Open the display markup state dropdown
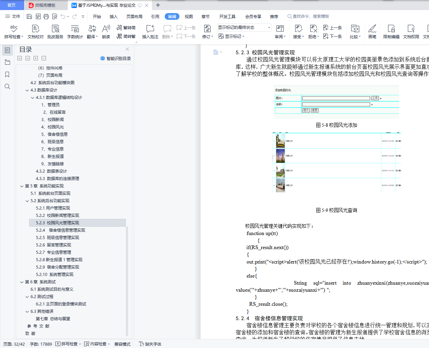The height and width of the screenshot is (348, 429). (244, 27)
